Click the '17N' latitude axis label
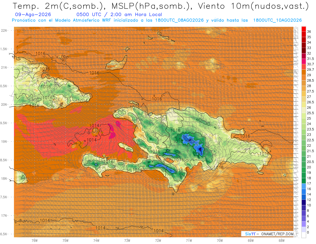The height and width of the screenshot is (244, 316). click(4, 216)
